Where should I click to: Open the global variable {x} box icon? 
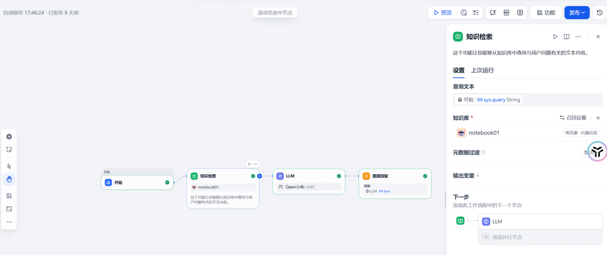click(520, 13)
